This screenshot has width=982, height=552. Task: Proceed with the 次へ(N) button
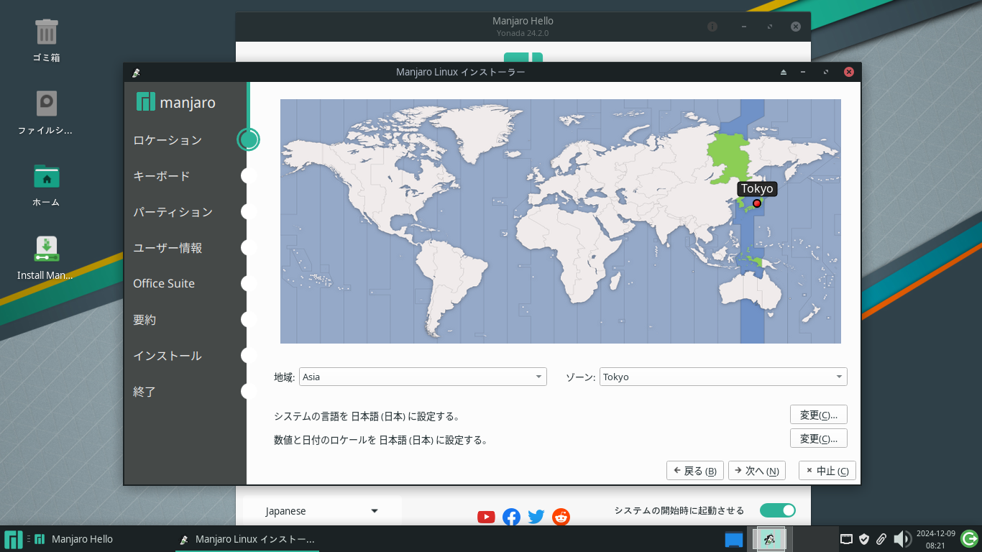click(757, 471)
